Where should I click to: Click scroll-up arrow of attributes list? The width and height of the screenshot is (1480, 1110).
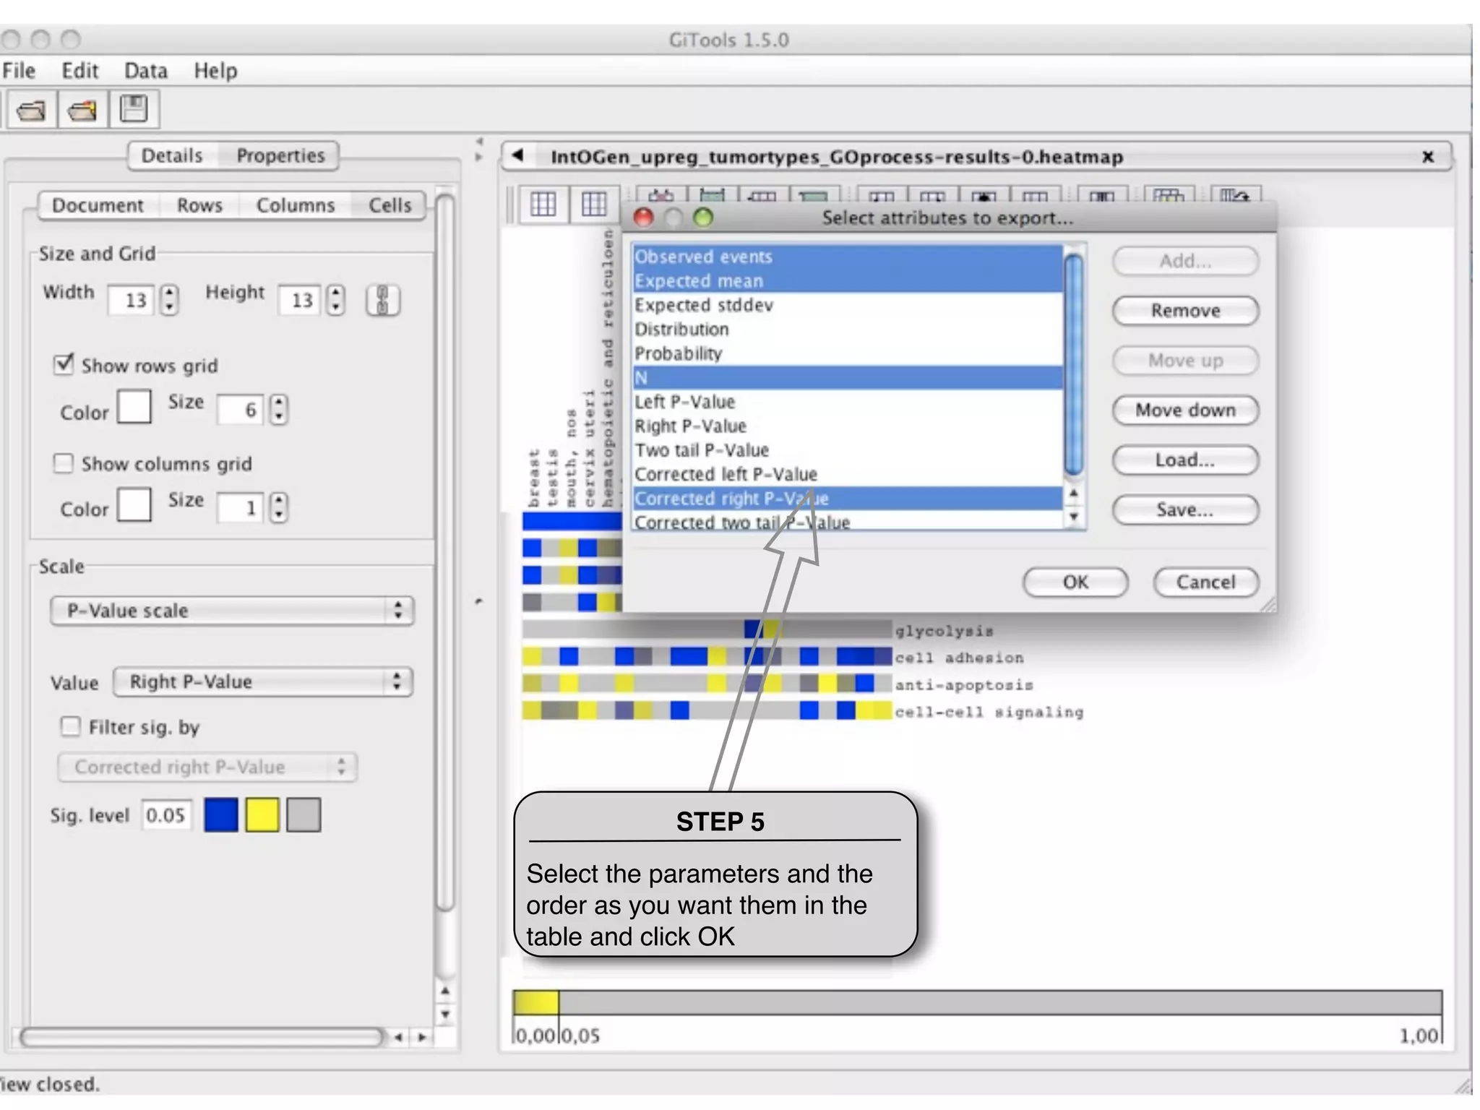(x=1074, y=493)
